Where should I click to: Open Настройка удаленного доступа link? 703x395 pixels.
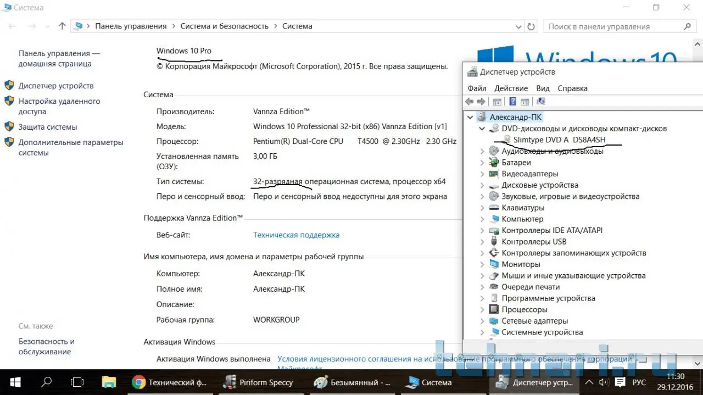coord(59,106)
